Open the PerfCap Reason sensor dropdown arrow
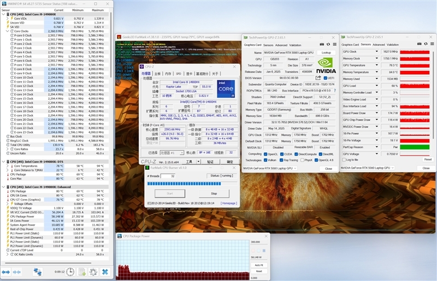The width and height of the screenshot is (437, 281). 376,147
